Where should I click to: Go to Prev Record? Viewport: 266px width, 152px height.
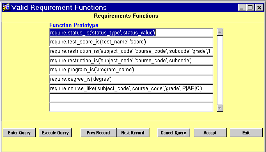(99, 133)
